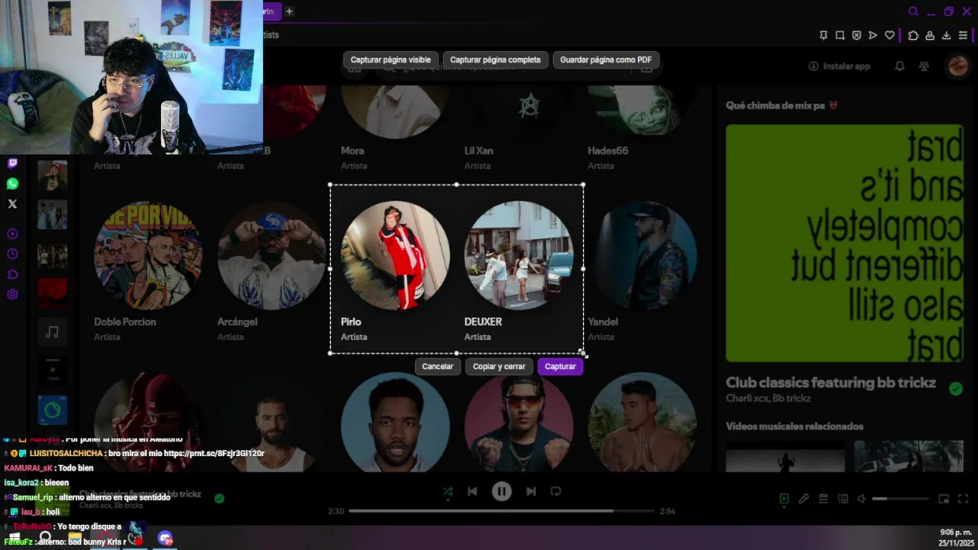
Task: Open Extensions cube icon in sidebar
Action: (12, 274)
